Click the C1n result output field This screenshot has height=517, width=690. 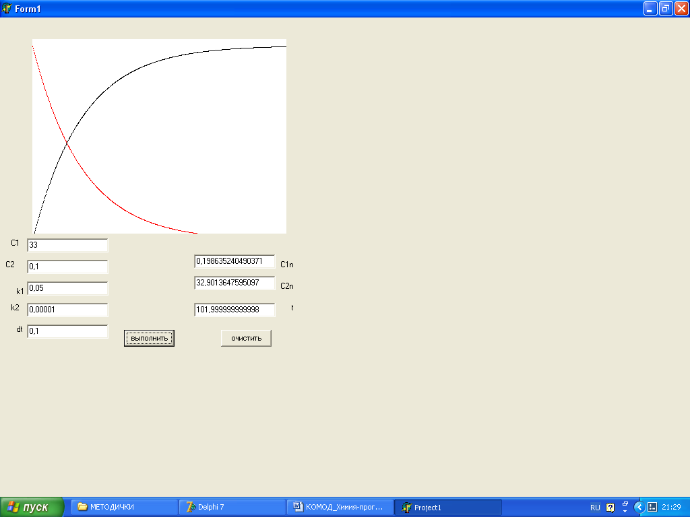(234, 261)
